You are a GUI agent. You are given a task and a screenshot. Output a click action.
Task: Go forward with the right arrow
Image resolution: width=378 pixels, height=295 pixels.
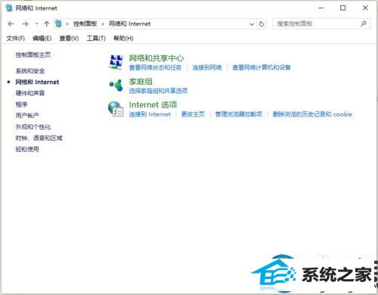tap(25, 24)
